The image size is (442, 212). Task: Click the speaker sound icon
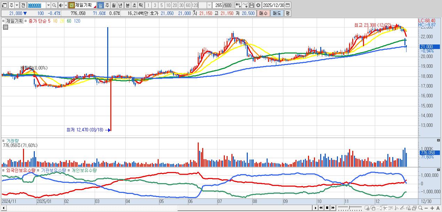(61, 5)
